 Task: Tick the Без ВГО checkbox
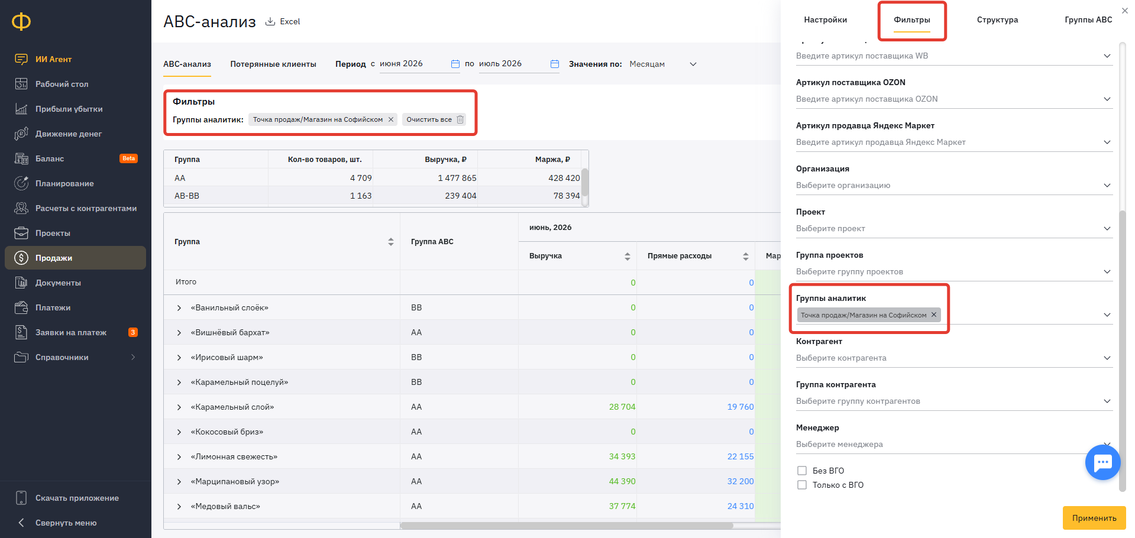(x=802, y=471)
